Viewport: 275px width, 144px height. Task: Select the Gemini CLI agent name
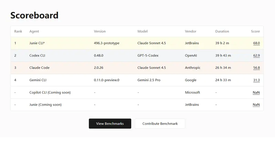coord(38,80)
